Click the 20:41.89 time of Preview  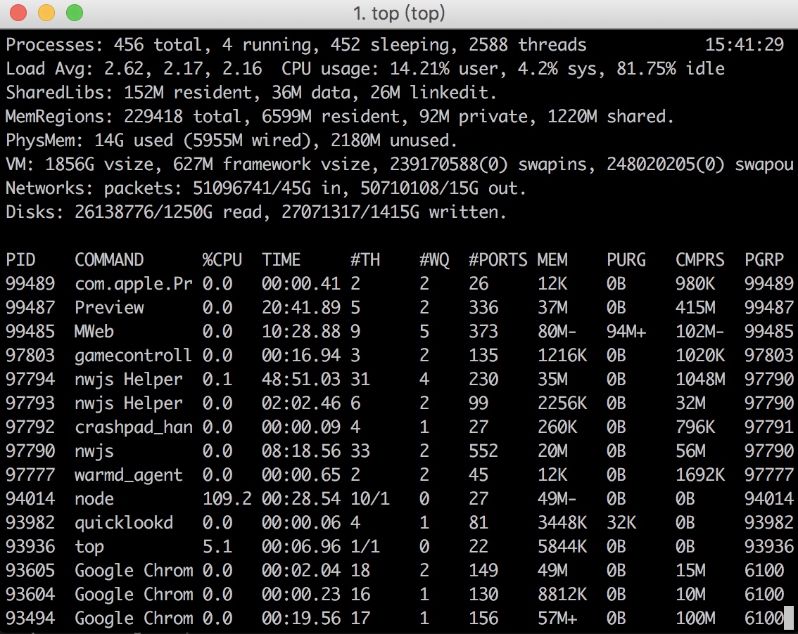pos(301,308)
